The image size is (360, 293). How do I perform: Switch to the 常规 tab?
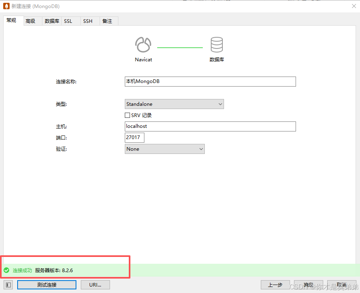coord(13,20)
